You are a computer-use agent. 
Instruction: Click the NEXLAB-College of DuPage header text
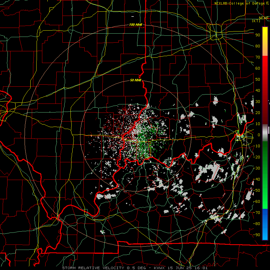tap(239, 3)
